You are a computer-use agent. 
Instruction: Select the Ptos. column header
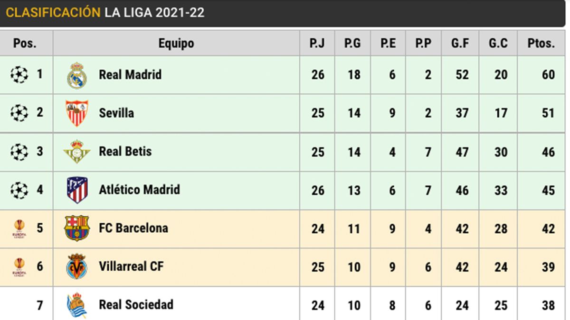[x=541, y=44]
